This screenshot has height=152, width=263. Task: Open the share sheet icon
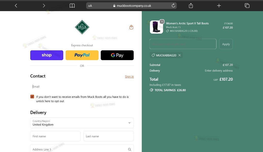[x=191, y=6]
